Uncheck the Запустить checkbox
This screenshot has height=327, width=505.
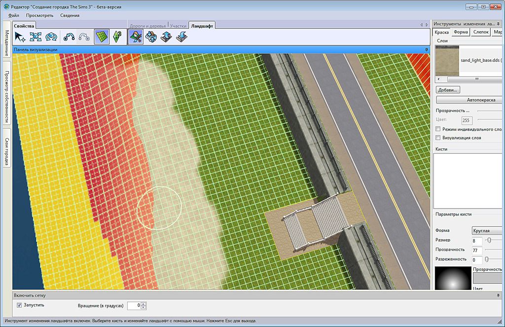pyautogui.click(x=19, y=305)
